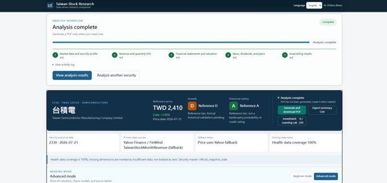Image resolution: width=387 pixels, height=183 pixels.
Task: Open the Language dropdown set to English
Action: pos(314,5)
